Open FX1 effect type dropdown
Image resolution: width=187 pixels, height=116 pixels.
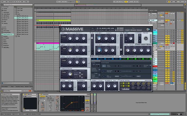coord(132,45)
